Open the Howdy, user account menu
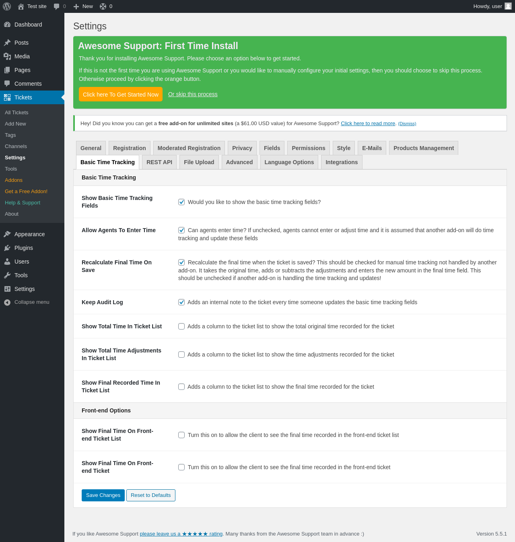515x542 pixels. click(x=492, y=6)
